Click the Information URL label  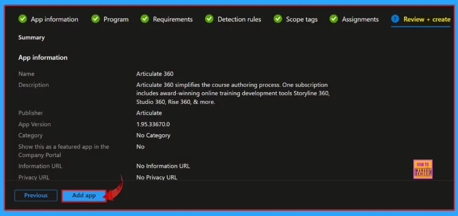pyautogui.click(x=40, y=166)
